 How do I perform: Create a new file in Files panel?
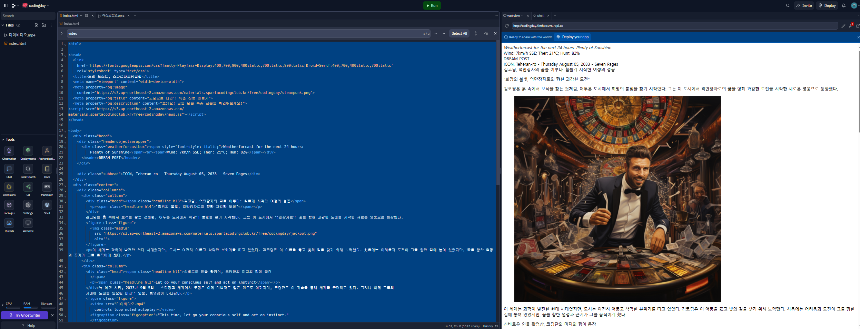pyautogui.click(x=37, y=25)
